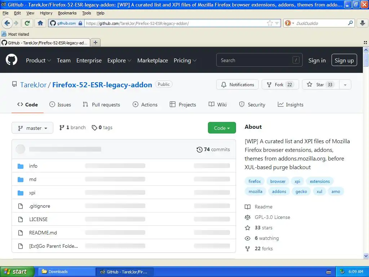Open the master branch dropdown
This screenshot has height=277, width=369.
coord(32,128)
